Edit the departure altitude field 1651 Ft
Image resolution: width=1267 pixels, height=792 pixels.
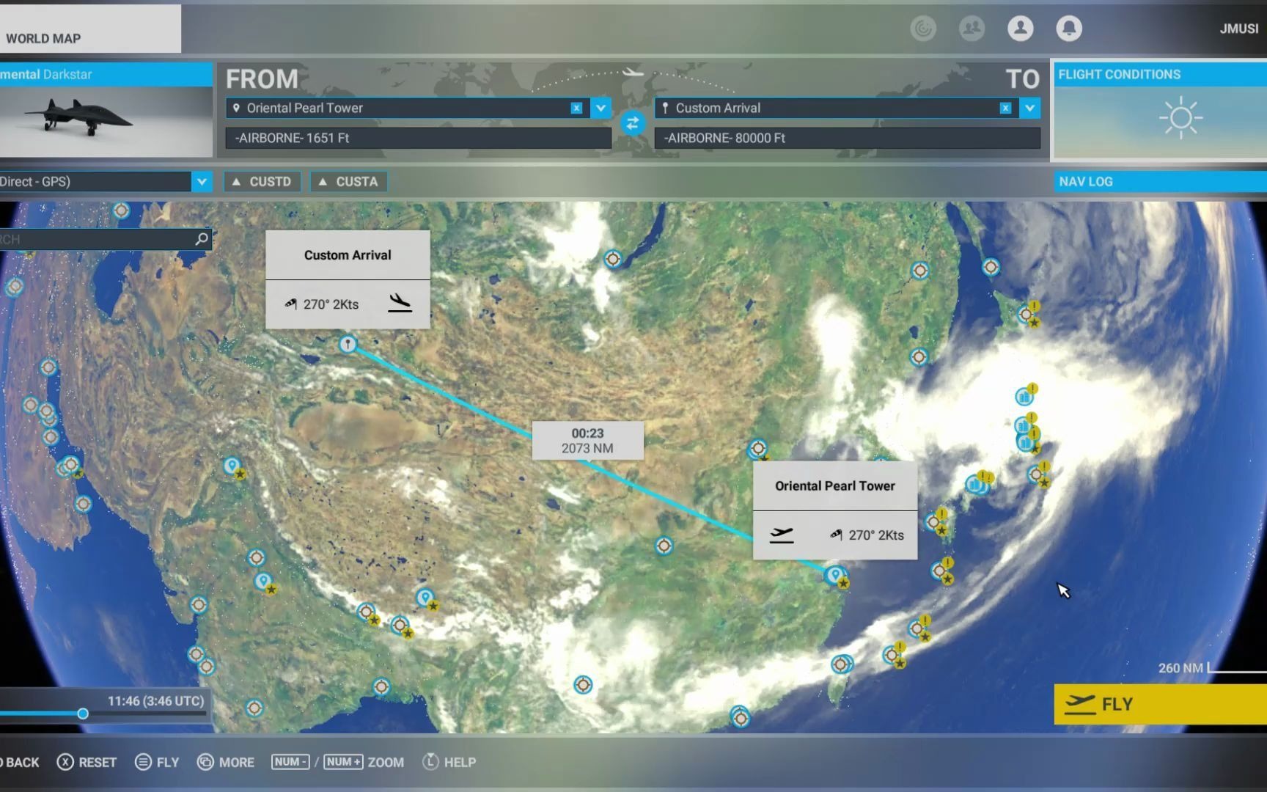coord(418,138)
